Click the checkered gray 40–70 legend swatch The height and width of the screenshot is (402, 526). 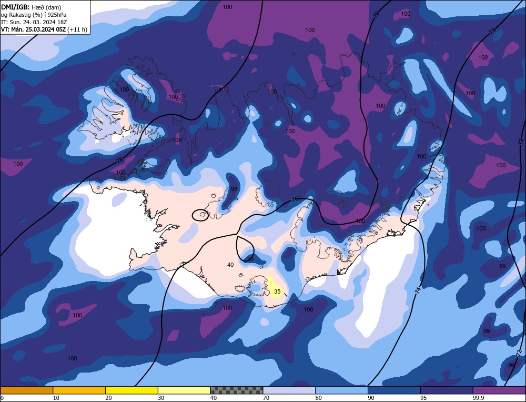coord(237,390)
